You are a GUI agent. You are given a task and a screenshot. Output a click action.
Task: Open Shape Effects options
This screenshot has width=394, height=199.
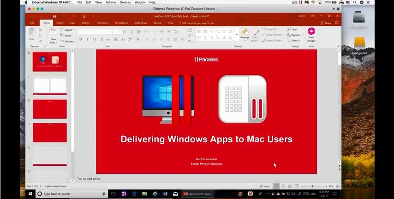pyautogui.click(x=272, y=40)
